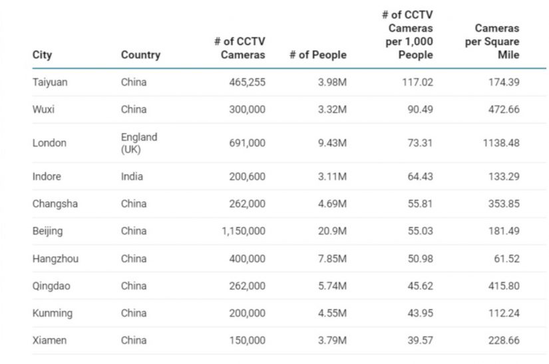Select the '# of People' column header
This screenshot has height=364, width=549.
[x=318, y=55]
